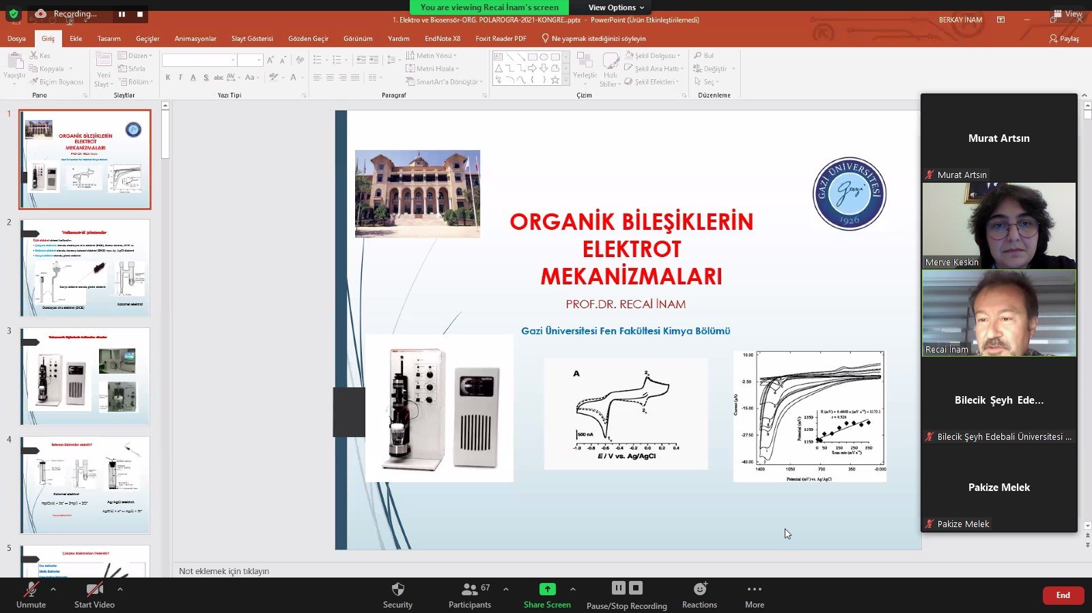The height and width of the screenshot is (613, 1092).
Task: Expand the View Options dropdown
Action: click(616, 8)
